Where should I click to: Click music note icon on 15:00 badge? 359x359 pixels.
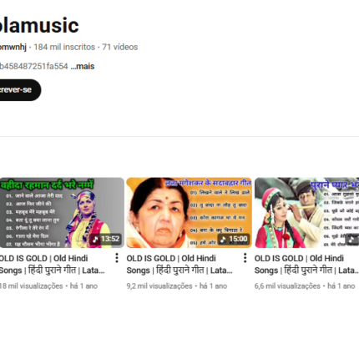[223, 239]
